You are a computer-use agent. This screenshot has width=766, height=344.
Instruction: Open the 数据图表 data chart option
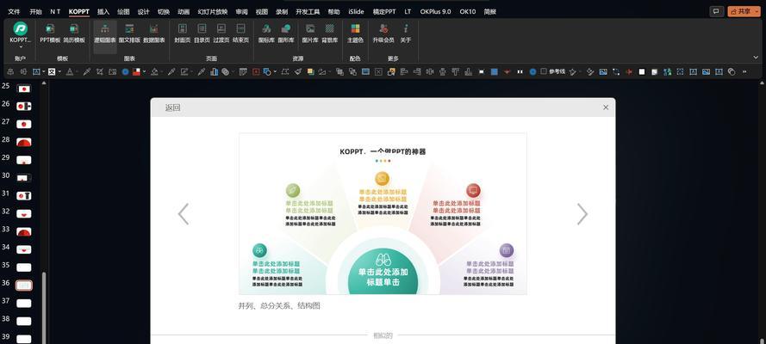pyautogui.click(x=154, y=34)
